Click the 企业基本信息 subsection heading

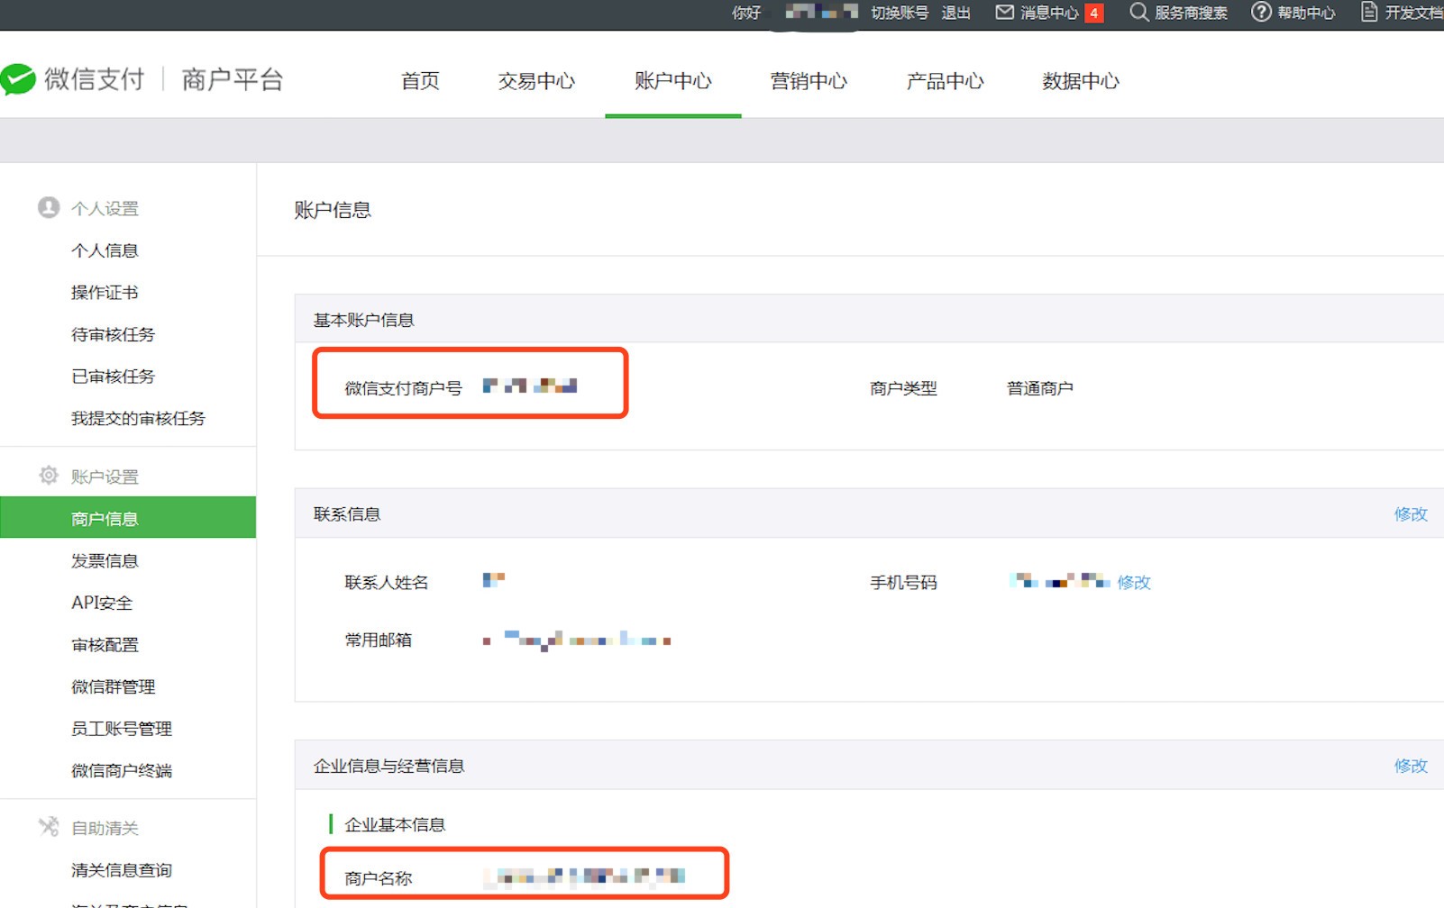coord(395,824)
